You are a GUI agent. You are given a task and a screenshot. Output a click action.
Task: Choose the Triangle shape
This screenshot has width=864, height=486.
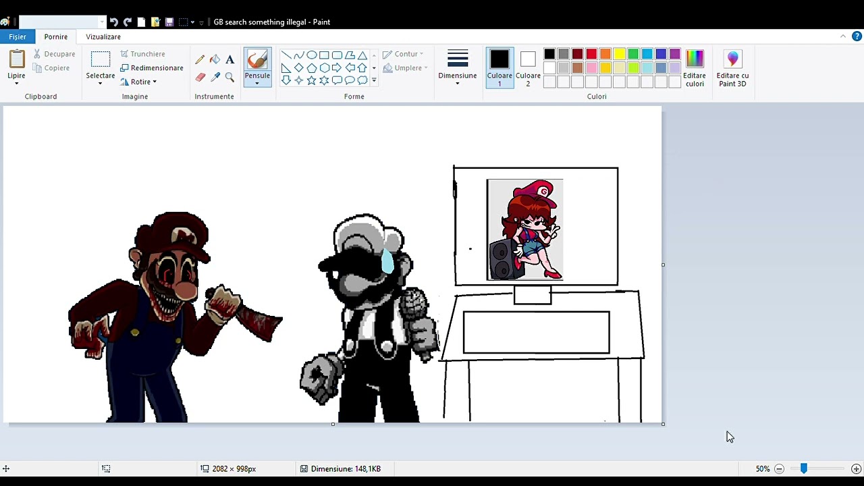click(362, 55)
